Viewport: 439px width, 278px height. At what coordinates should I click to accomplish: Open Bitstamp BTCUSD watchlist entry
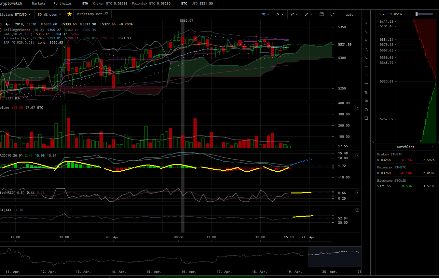(406, 183)
